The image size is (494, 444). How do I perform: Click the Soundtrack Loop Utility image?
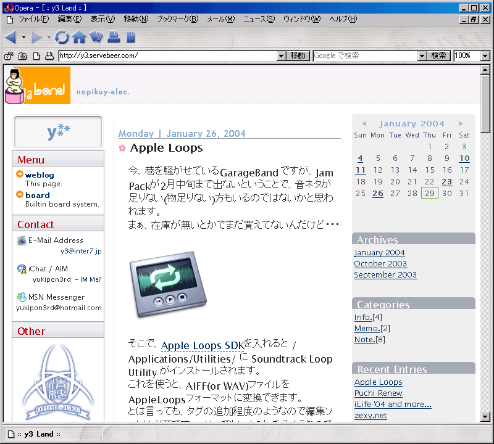point(168,284)
